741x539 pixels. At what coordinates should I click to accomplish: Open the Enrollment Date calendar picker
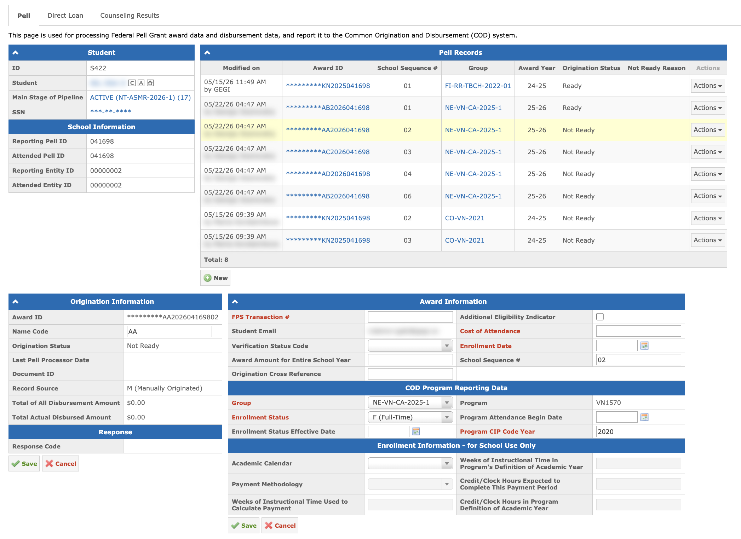644,346
